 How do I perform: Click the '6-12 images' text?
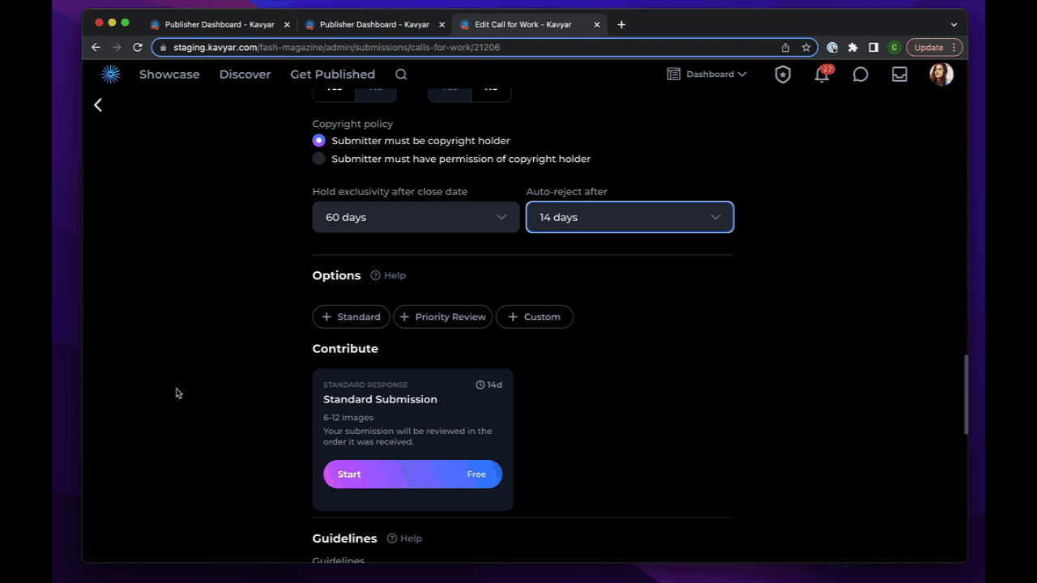(348, 418)
